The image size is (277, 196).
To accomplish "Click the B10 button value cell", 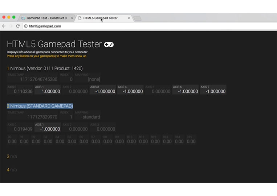I will tap(131, 140).
